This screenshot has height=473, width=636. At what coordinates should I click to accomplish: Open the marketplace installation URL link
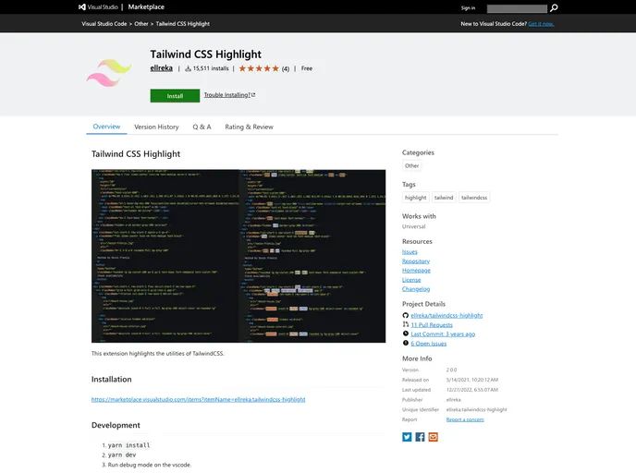point(199,399)
